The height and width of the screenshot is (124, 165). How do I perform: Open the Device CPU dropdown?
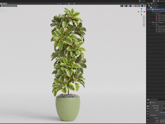coord(162,111)
